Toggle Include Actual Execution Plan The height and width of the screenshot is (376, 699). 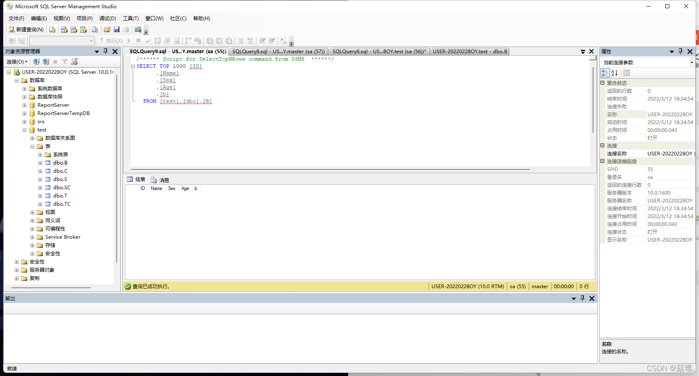point(188,41)
